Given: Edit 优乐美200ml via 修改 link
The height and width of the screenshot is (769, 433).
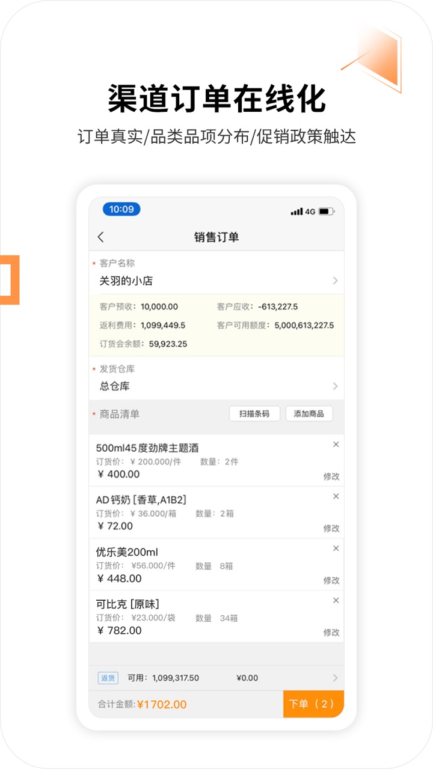Looking at the screenshot, I should (x=331, y=580).
